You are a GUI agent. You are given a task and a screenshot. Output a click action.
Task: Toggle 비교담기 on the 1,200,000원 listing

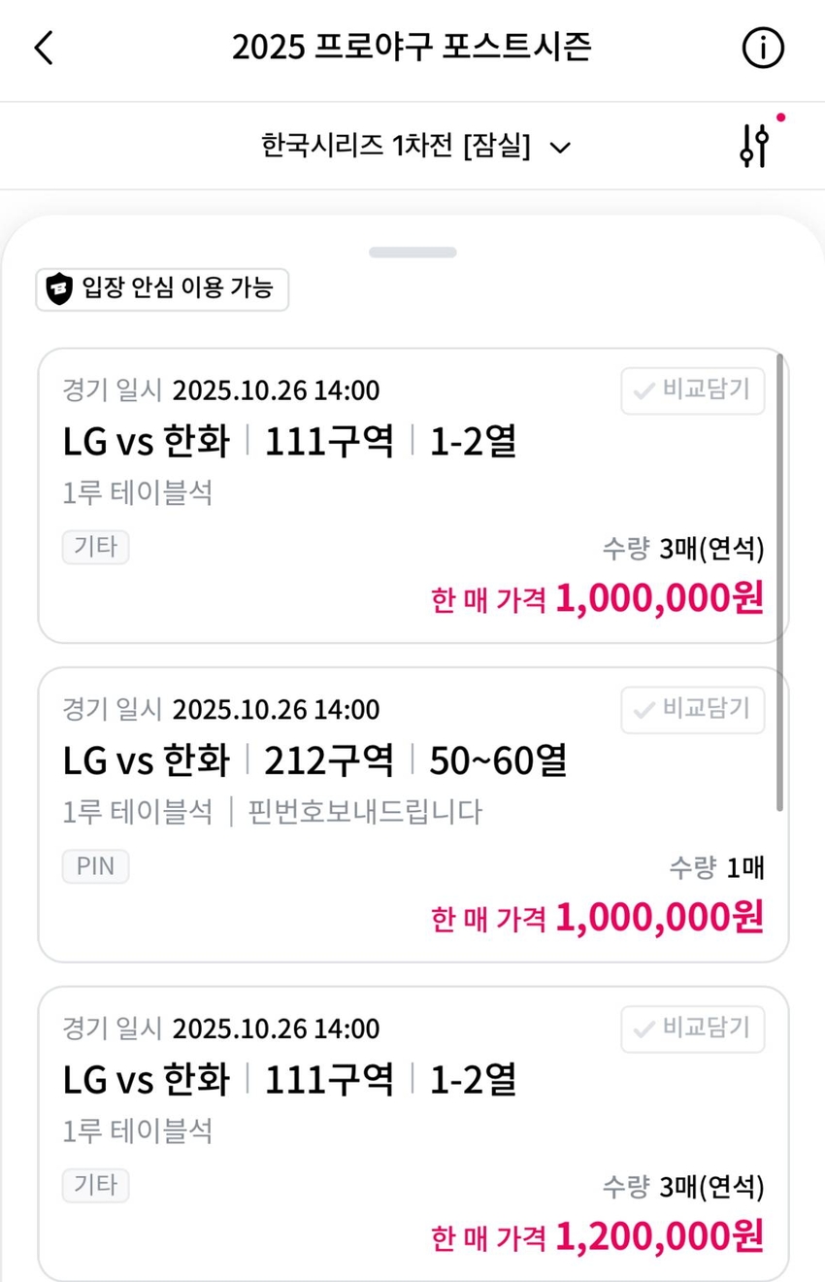(x=692, y=1029)
